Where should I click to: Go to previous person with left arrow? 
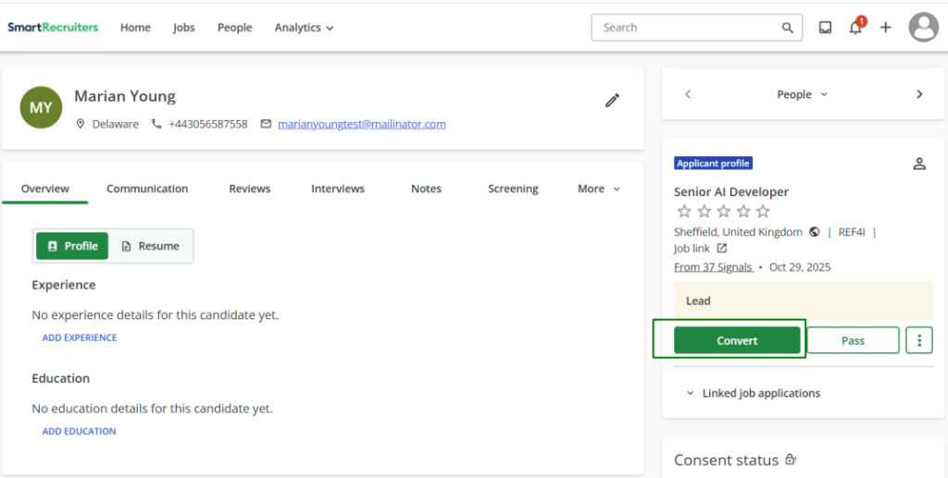(688, 94)
